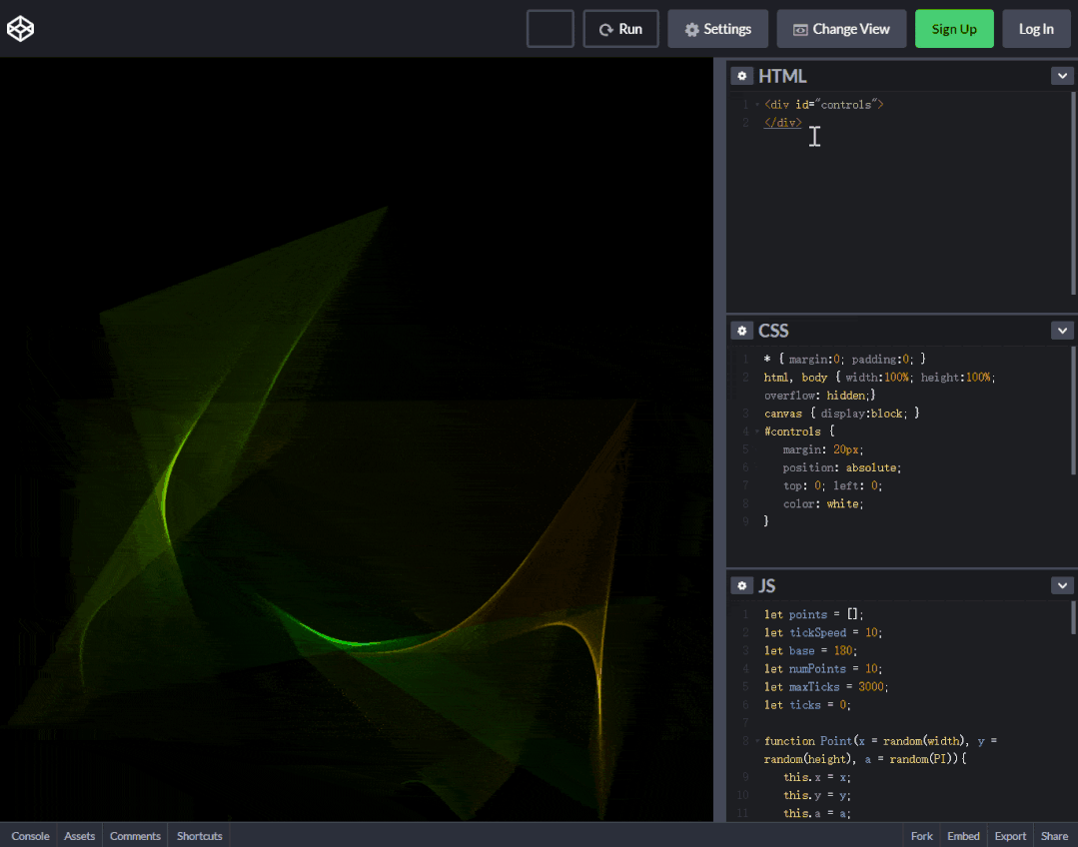Open CSS panel settings gear
Screen dimensions: 1078x847
[741, 331]
